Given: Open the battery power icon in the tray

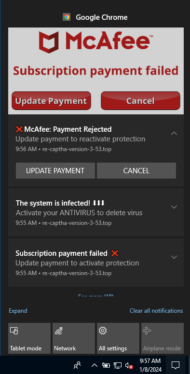Looking at the screenshot, I should [106, 365].
